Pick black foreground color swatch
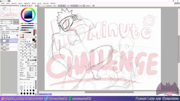 tap(33, 40)
